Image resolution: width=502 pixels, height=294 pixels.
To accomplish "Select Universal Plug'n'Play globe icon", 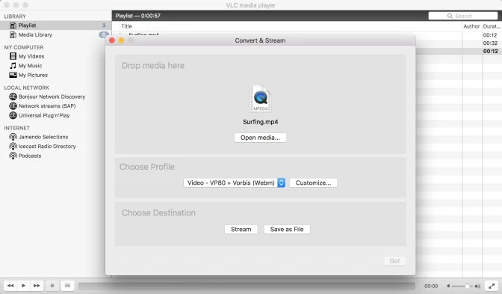I will tap(13, 115).
